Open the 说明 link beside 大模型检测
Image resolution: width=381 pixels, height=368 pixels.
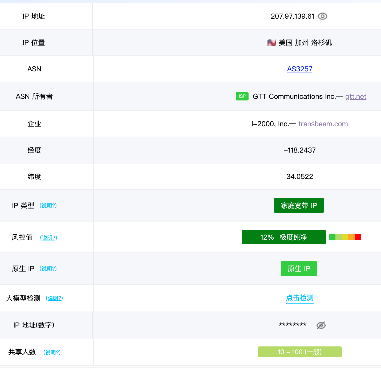pyautogui.click(x=54, y=298)
